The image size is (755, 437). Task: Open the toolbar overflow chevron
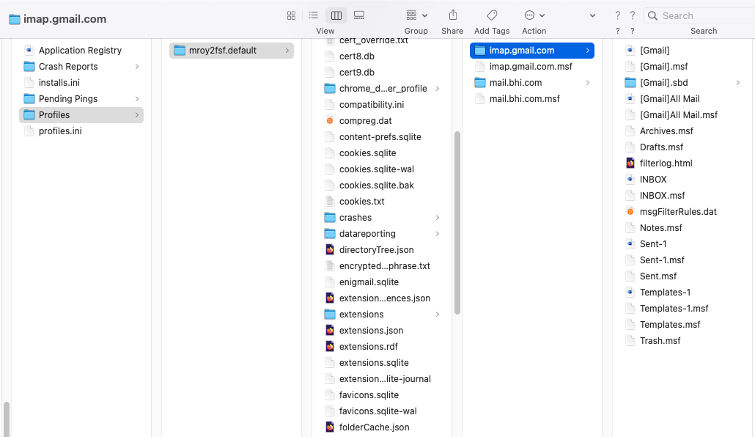592,15
